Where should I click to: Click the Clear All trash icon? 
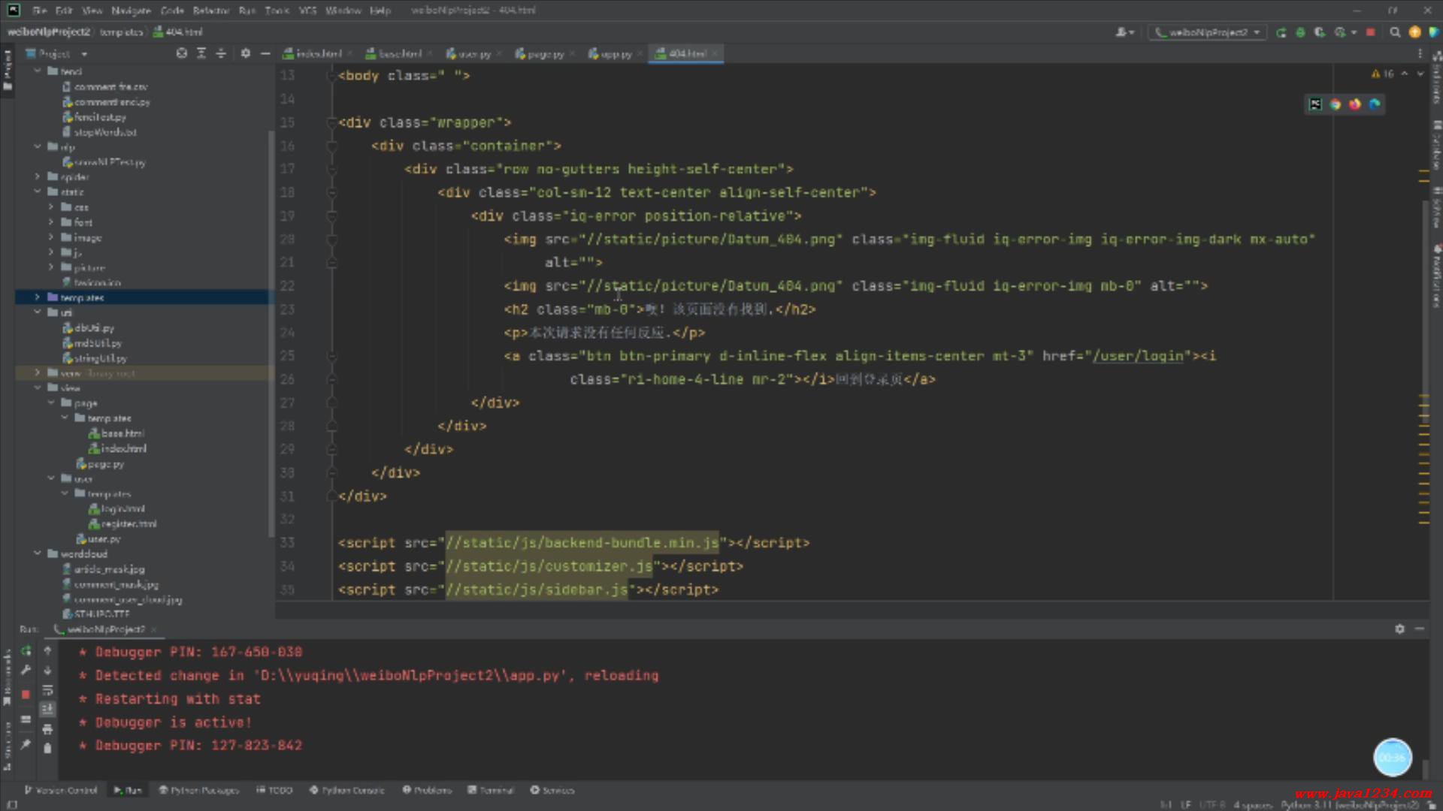[x=47, y=748]
